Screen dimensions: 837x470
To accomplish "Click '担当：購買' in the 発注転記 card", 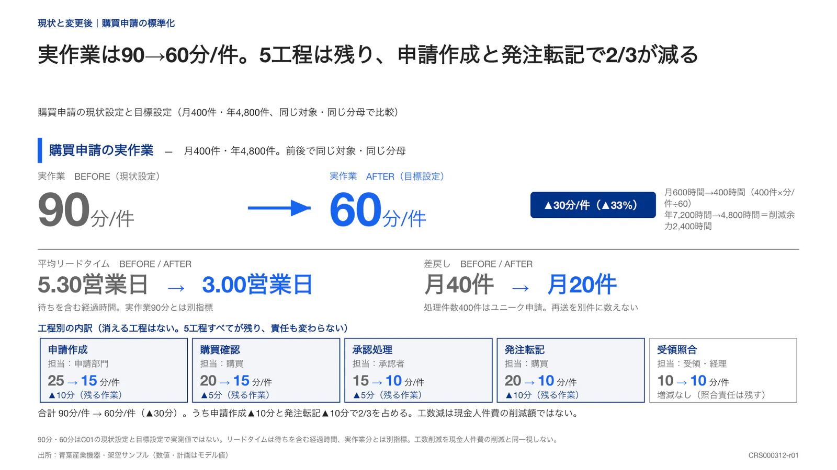I will pyautogui.click(x=526, y=363).
